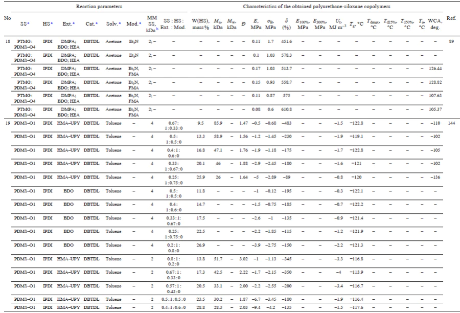The image size is (460, 313).
Task: Click E value 0.08
Action: coord(256,109)
